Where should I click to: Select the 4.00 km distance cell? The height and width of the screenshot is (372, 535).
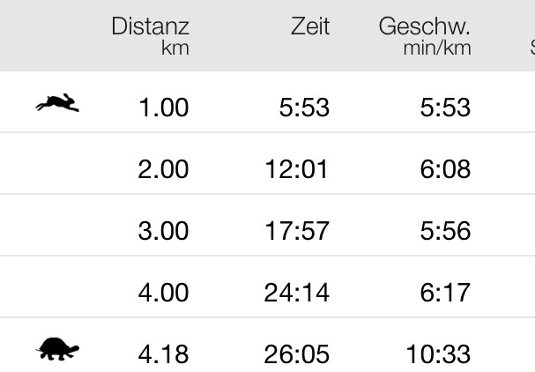coord(163,293)
